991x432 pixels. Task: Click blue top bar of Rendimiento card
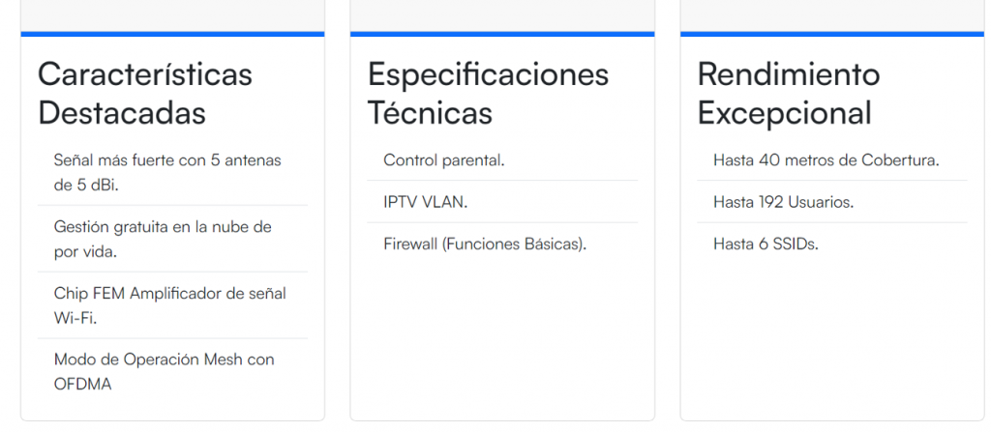coord(832,34)
